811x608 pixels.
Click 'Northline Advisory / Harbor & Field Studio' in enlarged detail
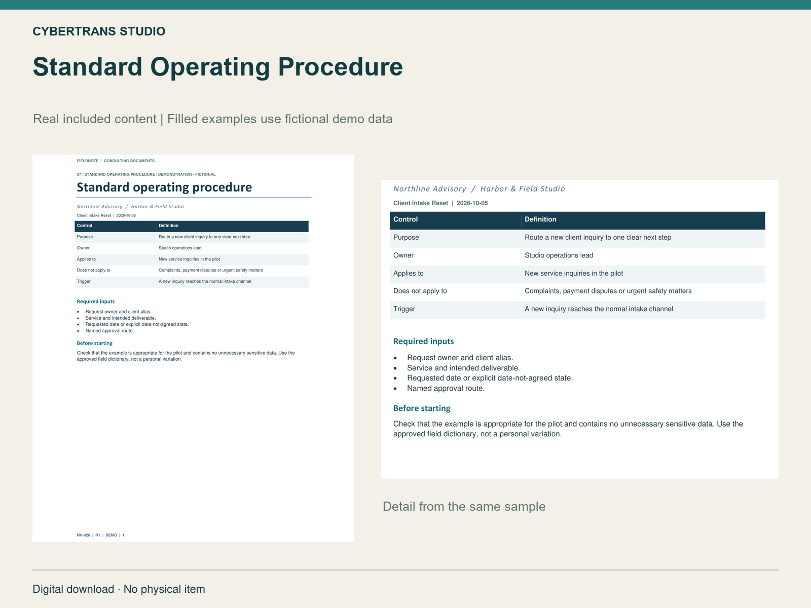point(479,189)
